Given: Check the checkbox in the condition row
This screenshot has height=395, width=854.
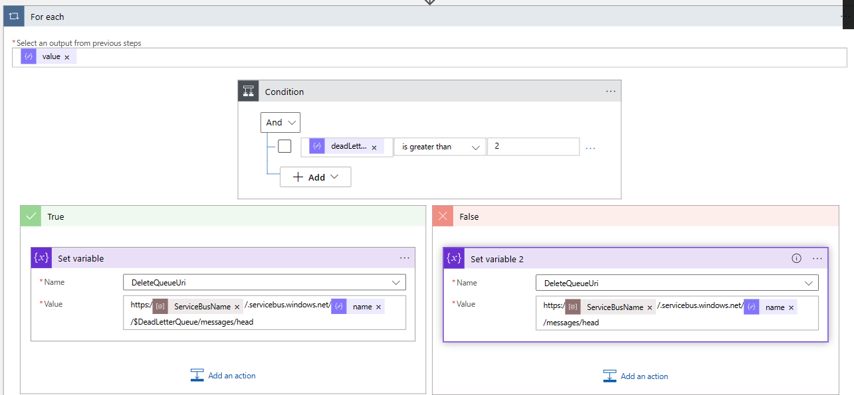Looking at the screenshot, I should tap(284, 146).
